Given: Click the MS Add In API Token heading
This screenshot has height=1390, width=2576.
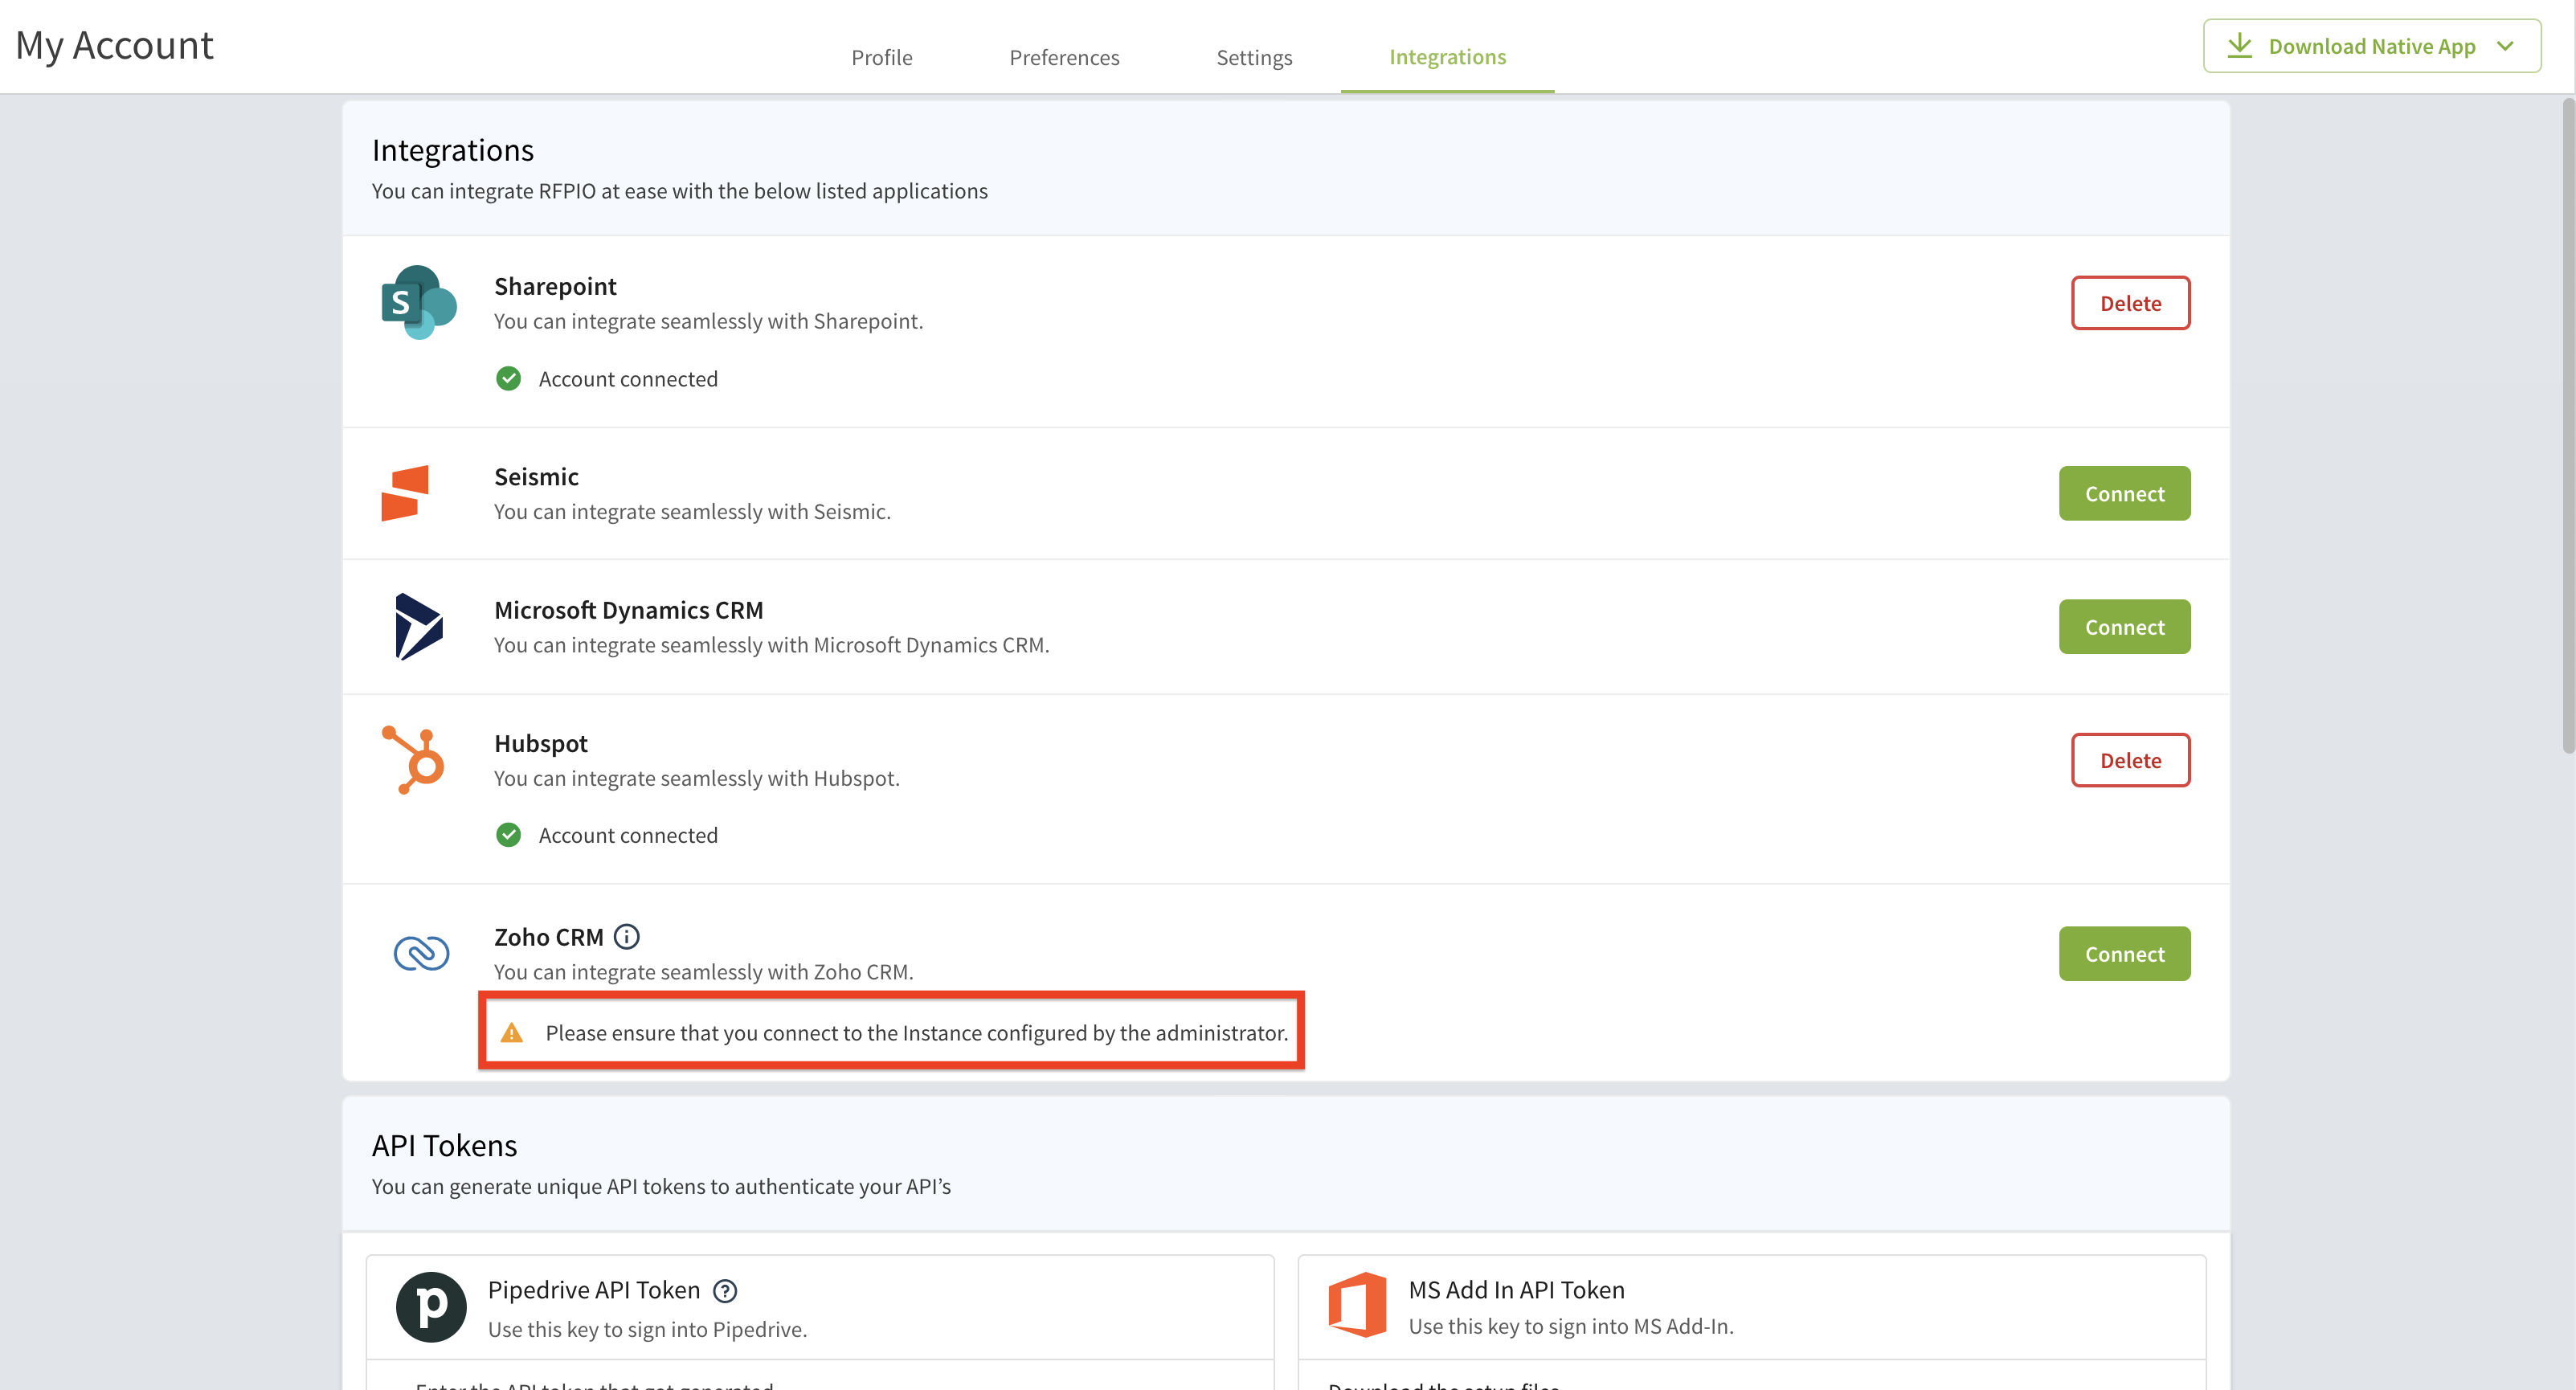Looking at the screenshot, I should point(1516,1290).
